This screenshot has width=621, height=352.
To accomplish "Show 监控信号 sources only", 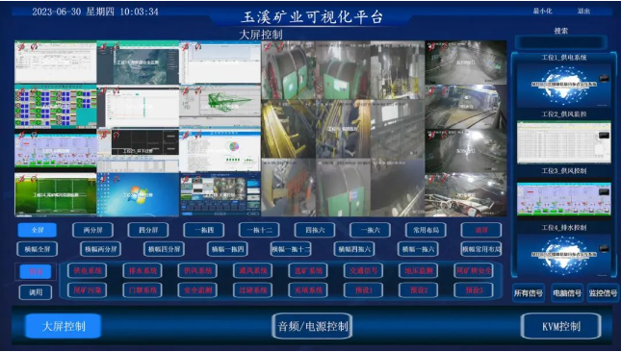I will click(603, 293).
